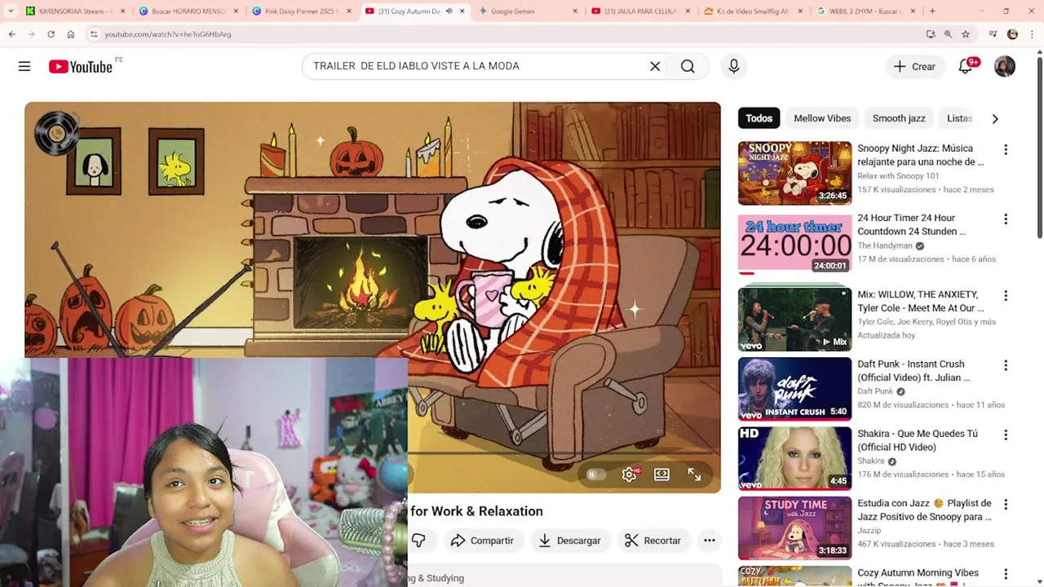Switch to WEBIL 3 ZHYM tab
Image resolution: width=1044 pixels, height=587 pixels.
865,11
